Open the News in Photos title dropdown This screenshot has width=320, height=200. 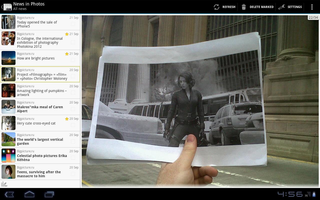[29, 6]
